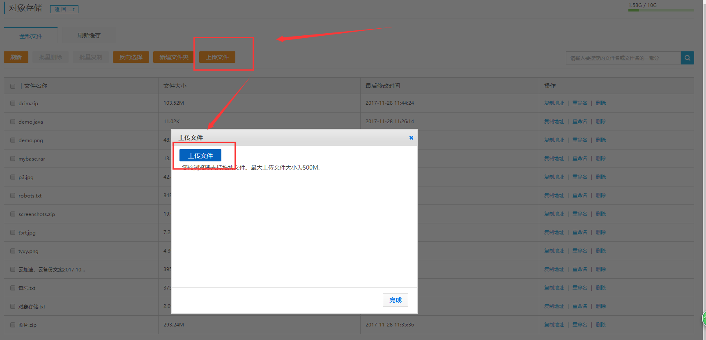706x340 pixels.
Task: Open the 全部文件 tab
Action: point(31,36)
